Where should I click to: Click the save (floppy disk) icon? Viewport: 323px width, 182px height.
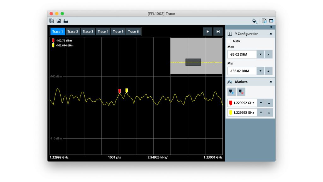coord(59,21)
